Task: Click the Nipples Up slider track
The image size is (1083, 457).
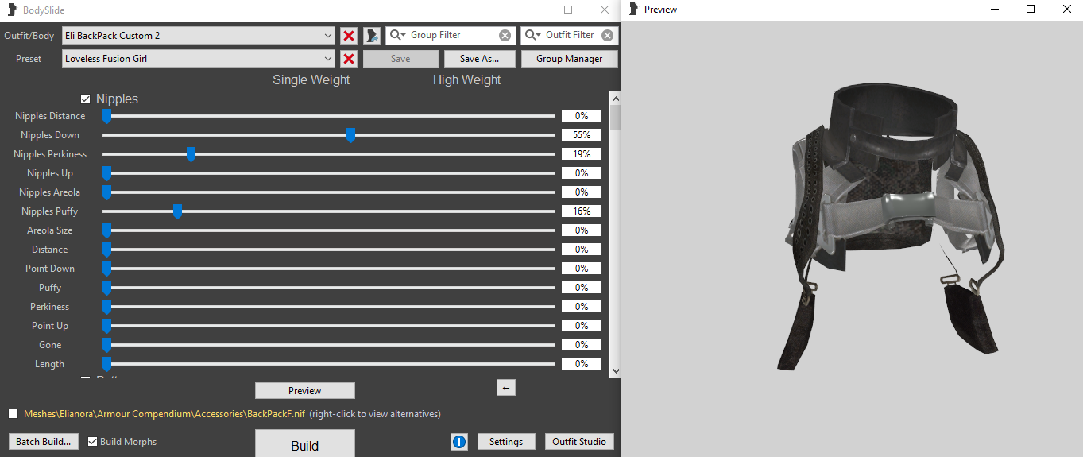Action: click(329, 173)
